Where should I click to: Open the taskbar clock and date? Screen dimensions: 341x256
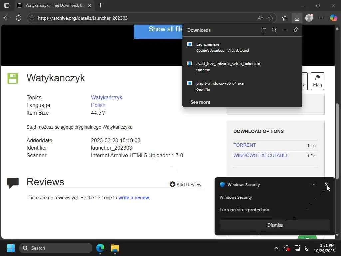pyautogui.click(x=324, y=248)
